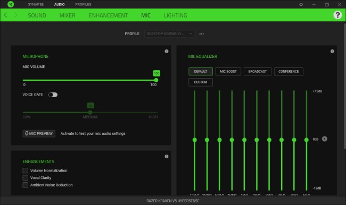Click the vertical scrollbar thumb
Image resolution: width=346 pixels, height=205 pixels.
(x=344, y=86)
